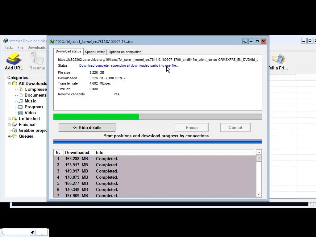Maximize the main Internet Download Manager window
This screenshot has width=316, height=237.
(x=310, y=41)
